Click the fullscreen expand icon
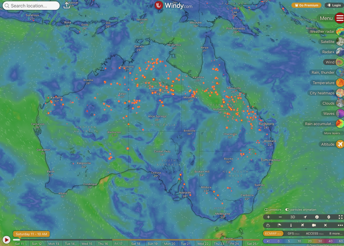The height and width of the screenshot is (246, 344). (x=341, y=217)
